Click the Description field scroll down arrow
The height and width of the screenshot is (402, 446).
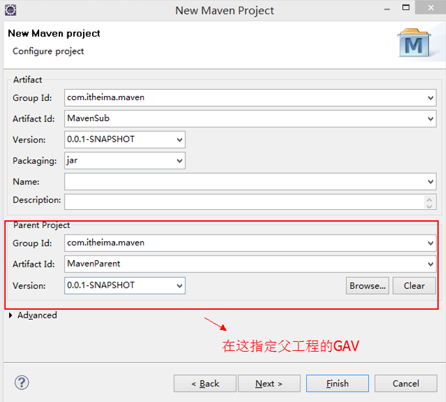[429, 206]
